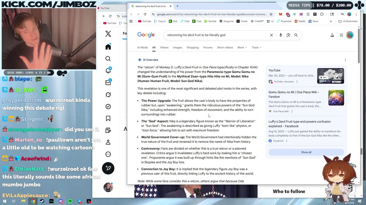This screenshot has height=205, width=366.
Task: Go back in the Chrome Google window
Action: (131, 14)
